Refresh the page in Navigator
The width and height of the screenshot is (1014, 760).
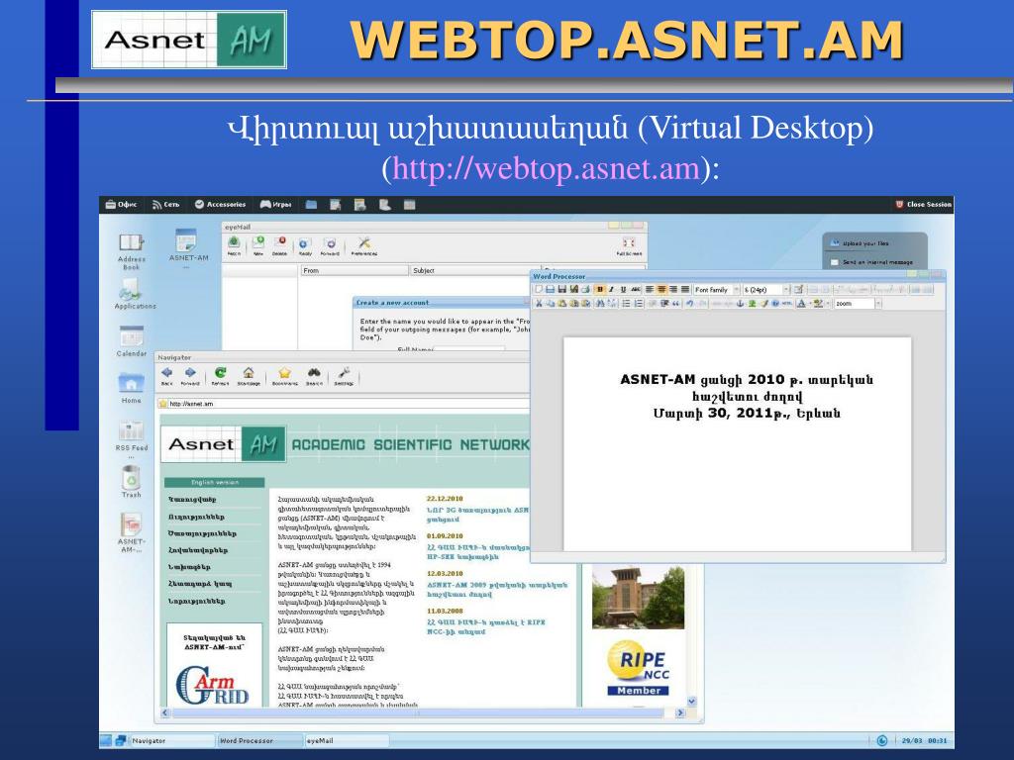[x=220, y=376]
